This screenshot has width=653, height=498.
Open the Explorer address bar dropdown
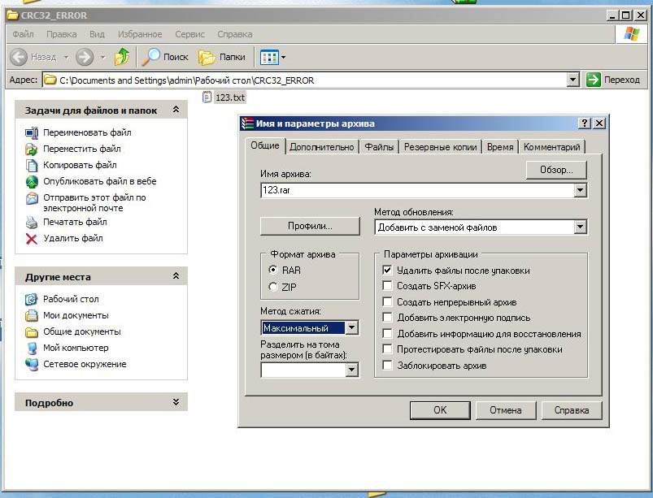click(573, 80)
